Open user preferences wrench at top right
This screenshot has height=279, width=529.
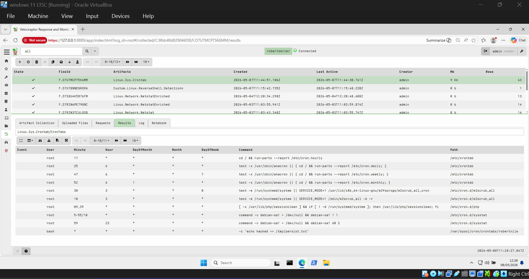522,51
